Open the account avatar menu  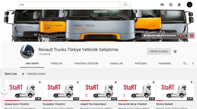[x=189, y=5]
